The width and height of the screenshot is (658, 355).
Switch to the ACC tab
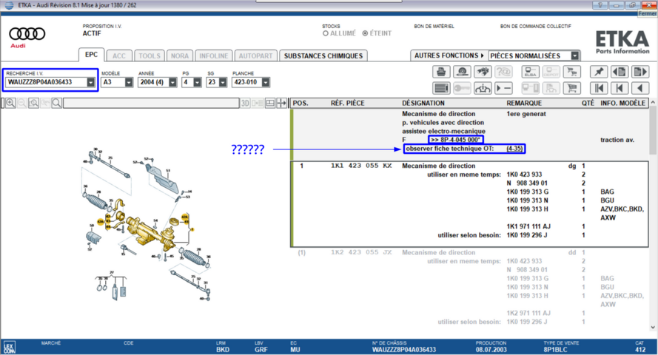pos(118,55)
